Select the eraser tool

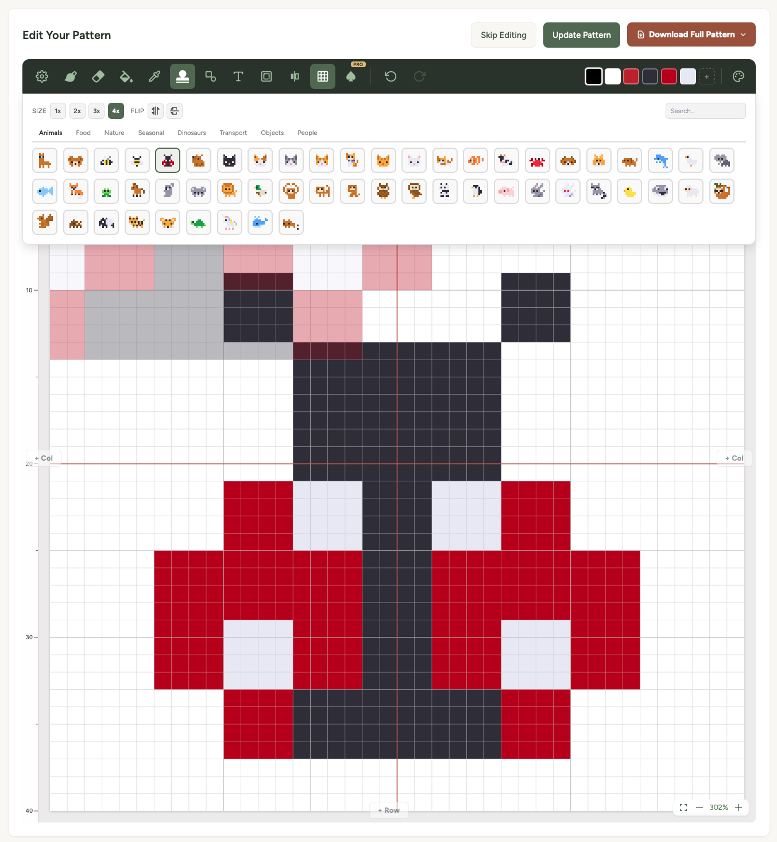coord(98,76)
